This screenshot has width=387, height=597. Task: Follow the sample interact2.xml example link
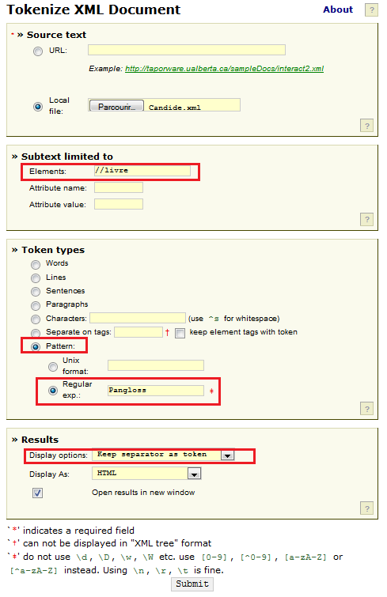point(224,69)
